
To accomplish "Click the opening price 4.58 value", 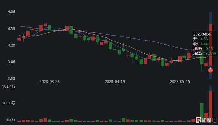I will (x=204, y=39).
